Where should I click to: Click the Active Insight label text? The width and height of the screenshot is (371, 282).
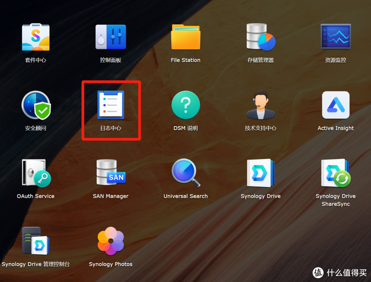[x=336, y=128]
